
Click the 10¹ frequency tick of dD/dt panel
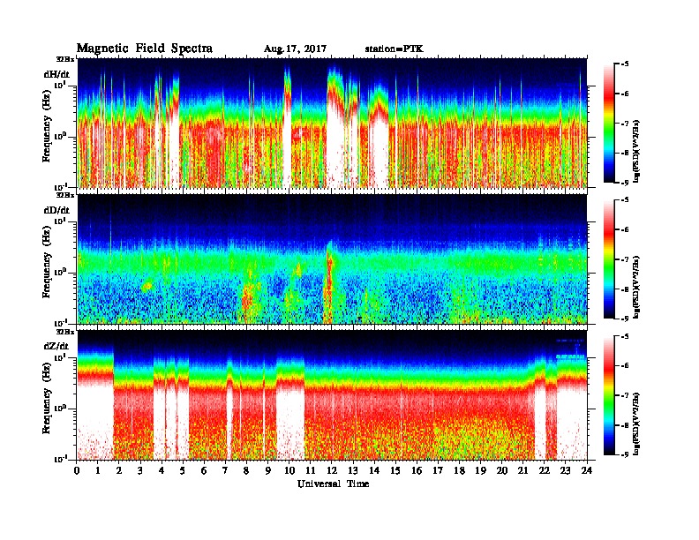click(x=60, y=221)
